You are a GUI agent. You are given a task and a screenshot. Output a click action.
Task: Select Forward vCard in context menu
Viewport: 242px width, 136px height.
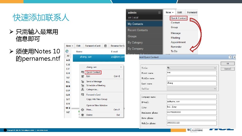[x=93, y=94]
